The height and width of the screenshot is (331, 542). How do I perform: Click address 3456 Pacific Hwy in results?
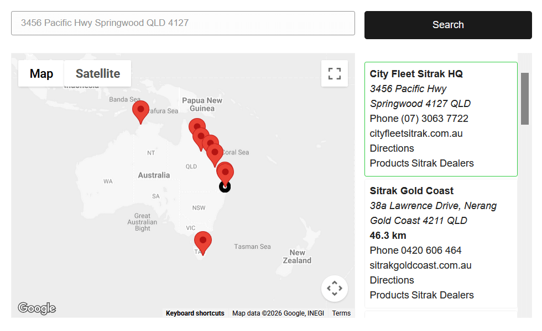pyautogui.click(x=408, y=89)
